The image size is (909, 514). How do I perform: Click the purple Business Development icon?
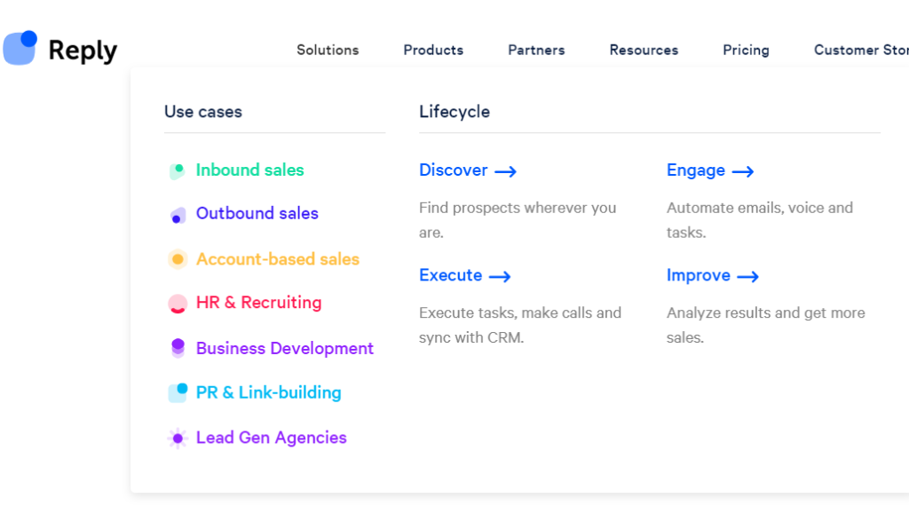click(x=178, y=348)
